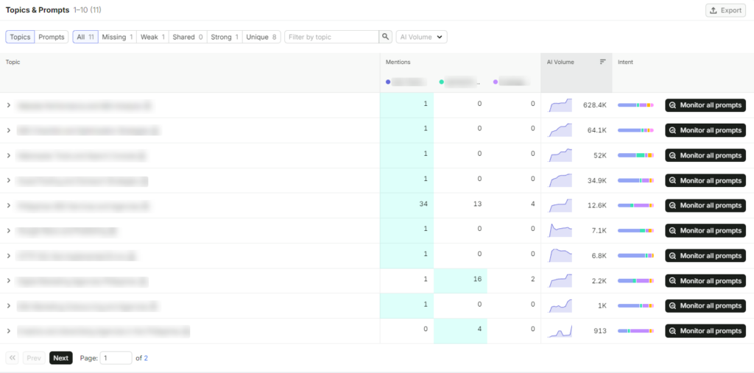Click the 913 volume value

point(599,331)
